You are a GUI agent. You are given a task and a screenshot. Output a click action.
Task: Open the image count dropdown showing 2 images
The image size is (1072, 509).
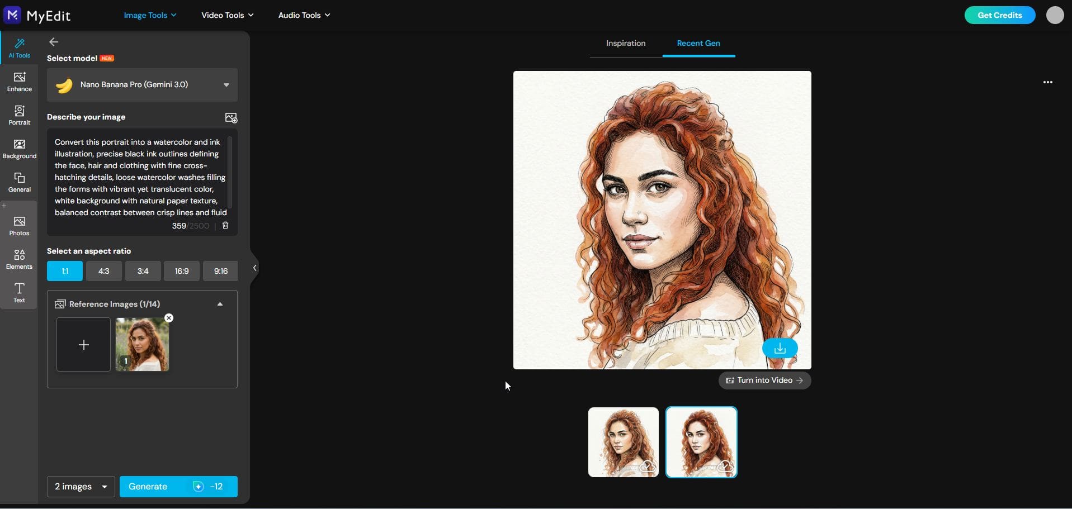tap(80, 486)
